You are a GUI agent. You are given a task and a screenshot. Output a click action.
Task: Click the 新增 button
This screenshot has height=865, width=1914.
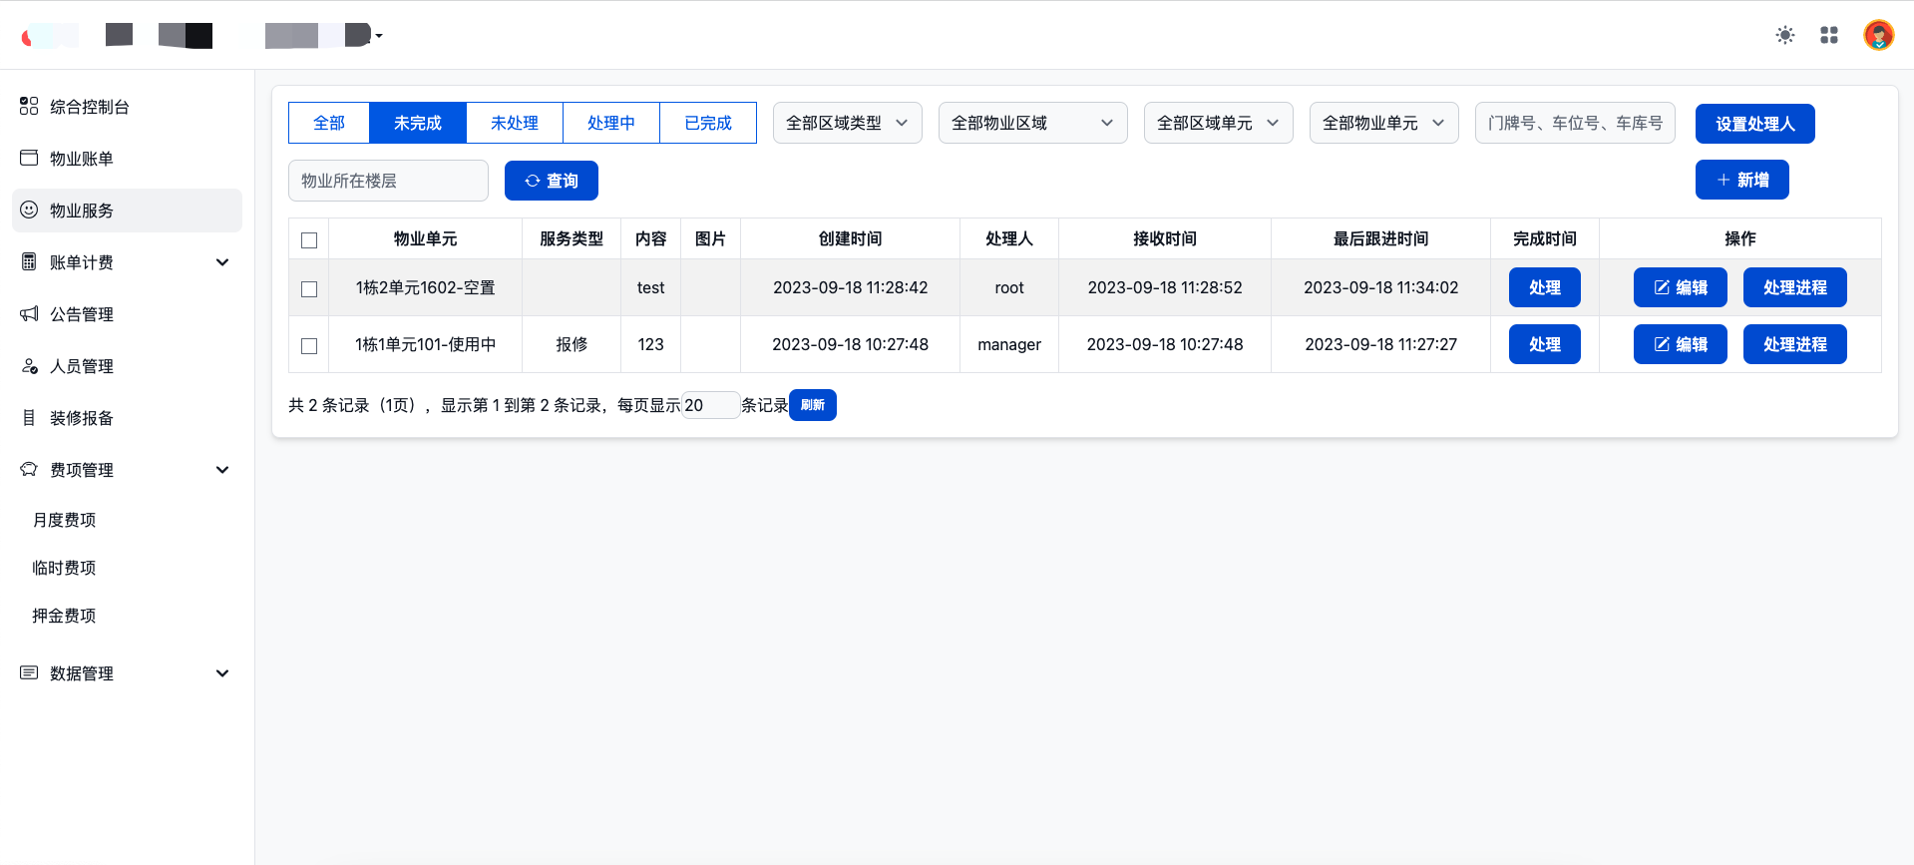tap(1742, 180)
